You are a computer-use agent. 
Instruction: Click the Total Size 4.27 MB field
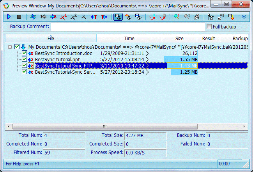145,135
